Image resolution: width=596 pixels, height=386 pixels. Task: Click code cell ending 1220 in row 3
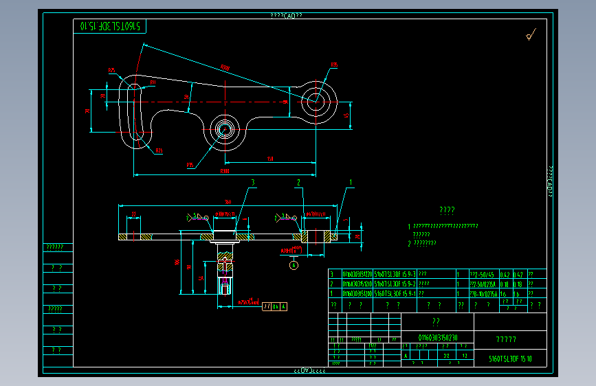[357, 274]
